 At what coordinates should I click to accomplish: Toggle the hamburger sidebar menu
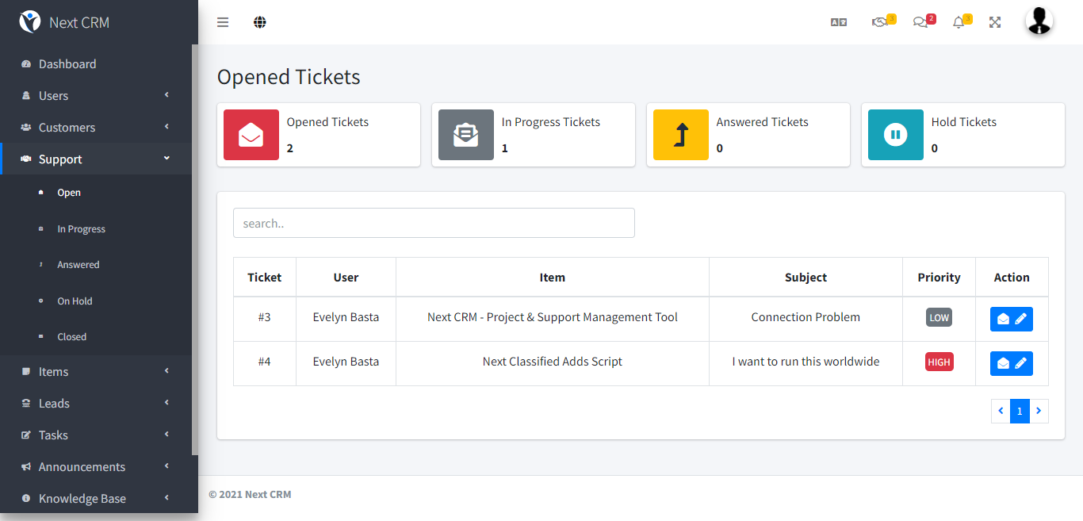(223, 22)
